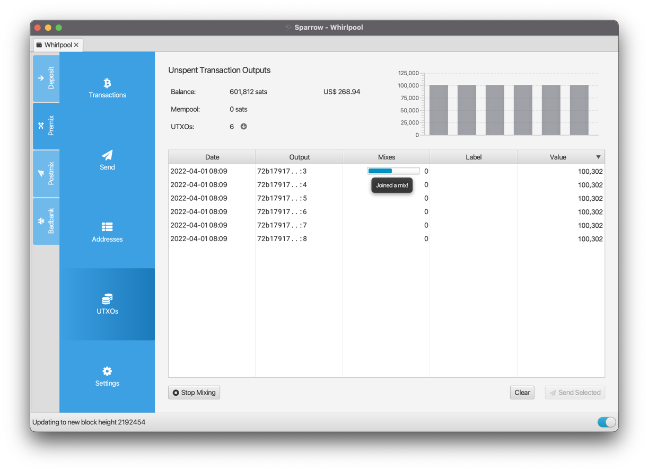Click the first bar in UTXO chart
648x471 pixels.
click(x=439, y=110)
